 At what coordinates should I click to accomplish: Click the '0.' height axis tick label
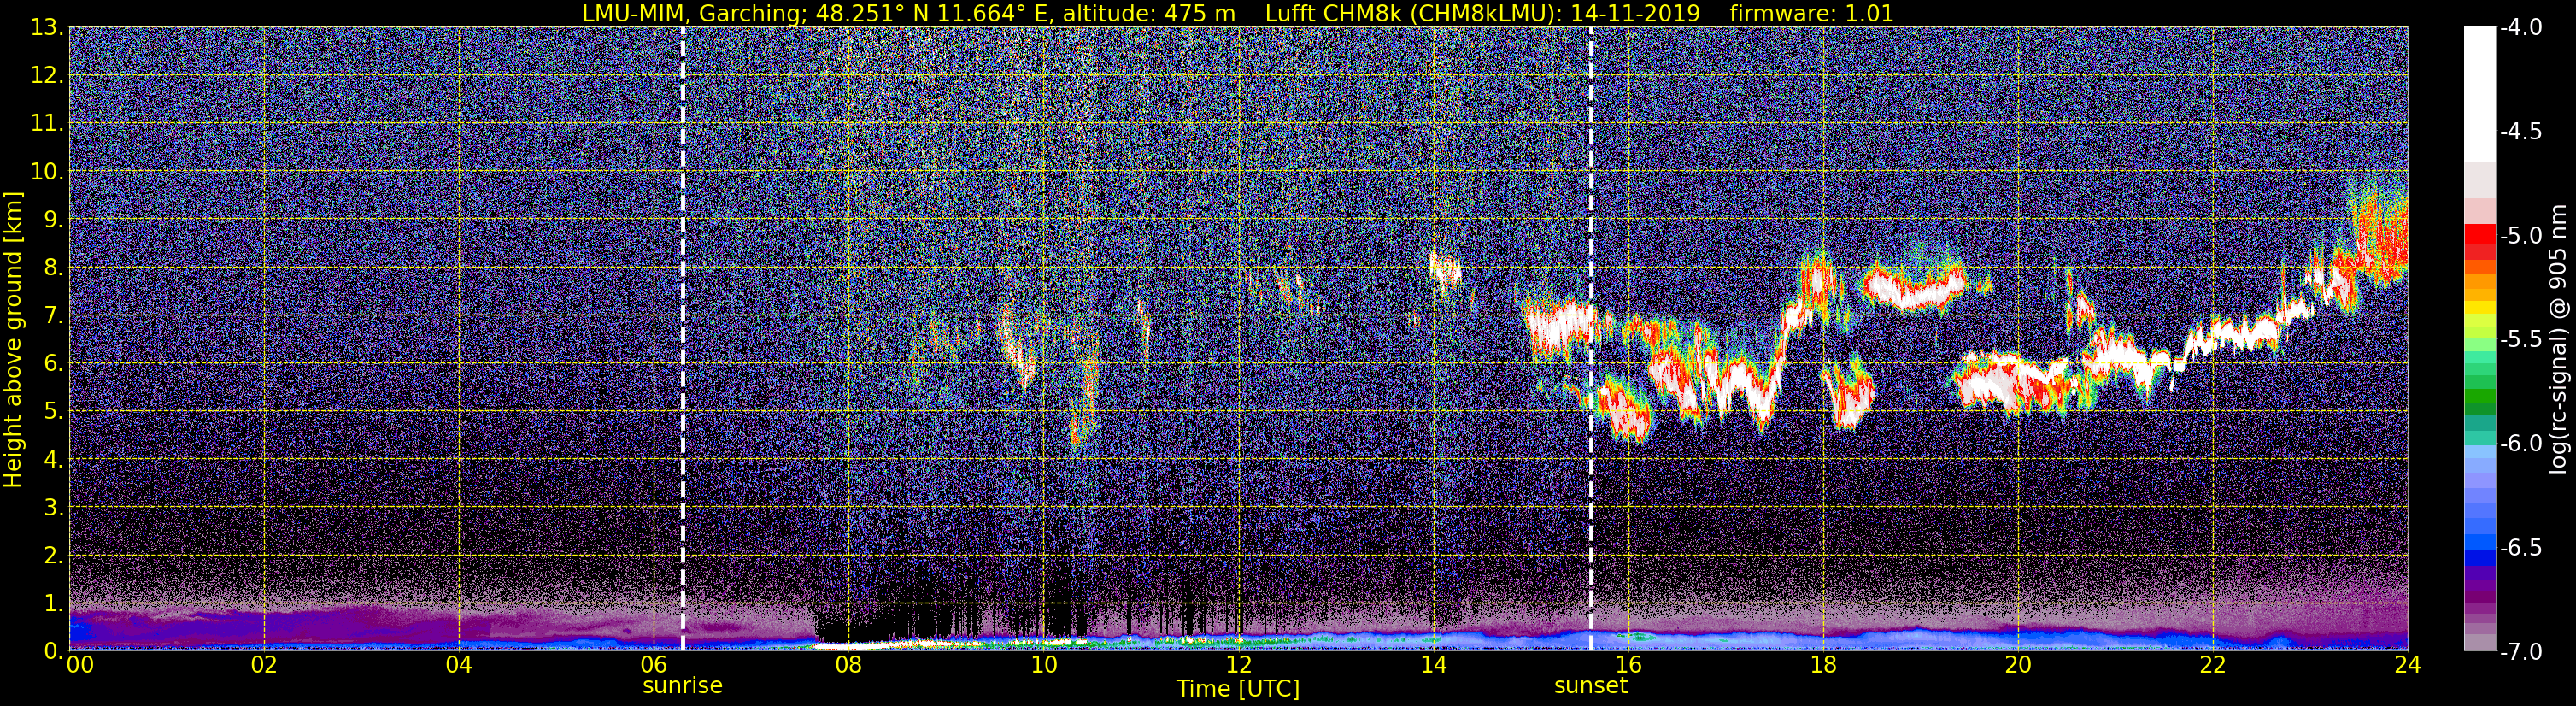pyautogui.click(x=54, y=651)
